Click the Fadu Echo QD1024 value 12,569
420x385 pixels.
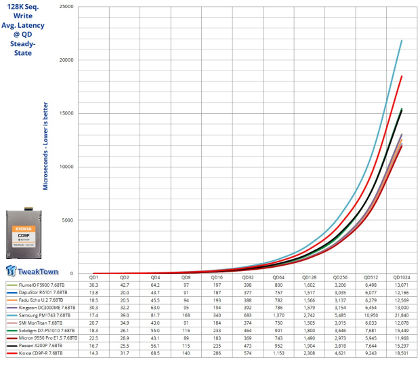pos(402,300)
